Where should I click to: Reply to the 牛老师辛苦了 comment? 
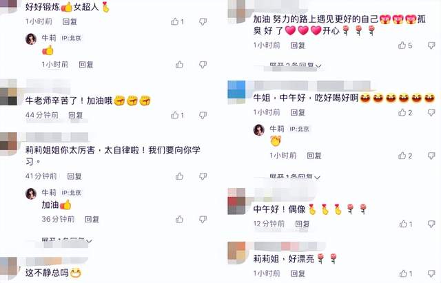76,115
